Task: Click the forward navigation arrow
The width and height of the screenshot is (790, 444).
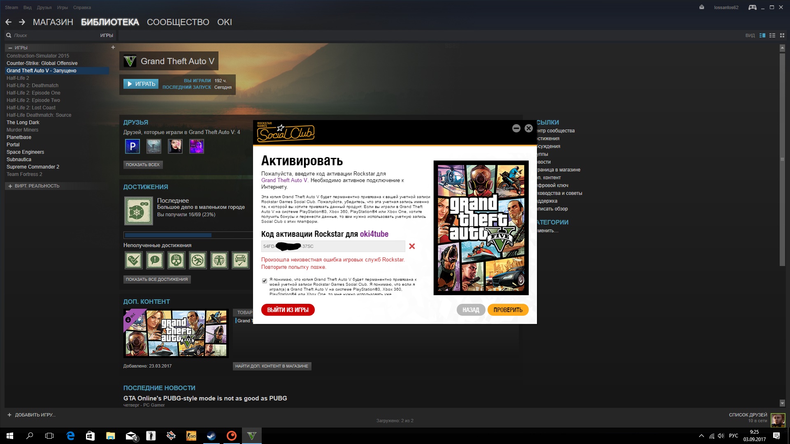Action: pyautogui.click(x=22, y=22)
